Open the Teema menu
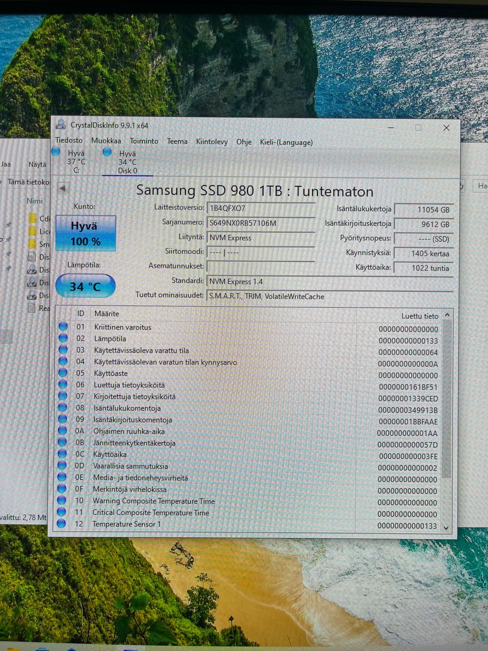The width and height of the screenshot is (488, 651). click(177, 141)
